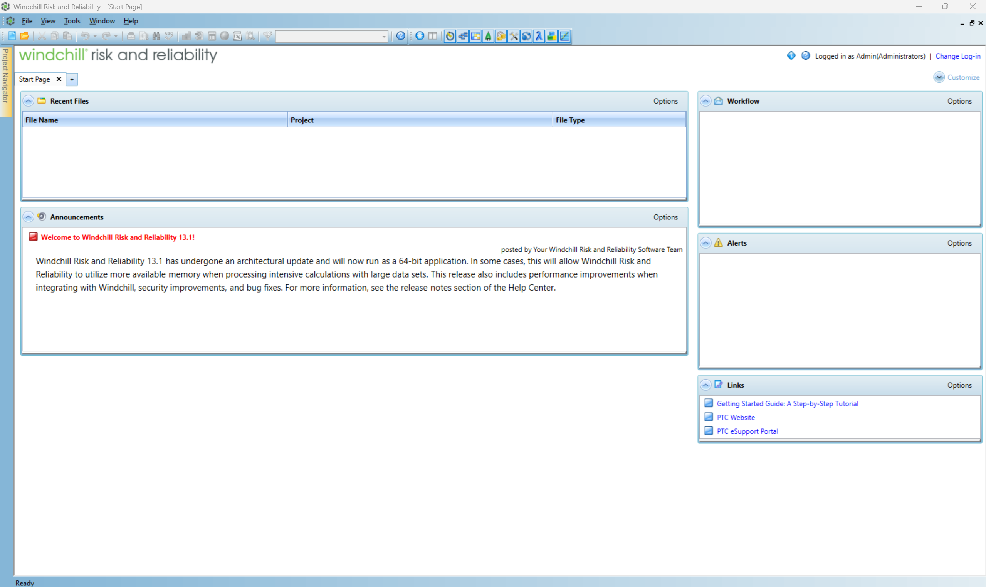The image size is (986, 587).
Task: Open the Prediction stopwatch module icon
Action: click(x=450, y=36)
